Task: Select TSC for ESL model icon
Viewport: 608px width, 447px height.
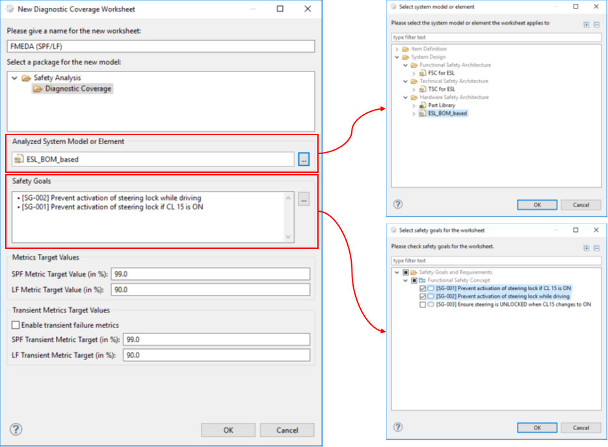Action: click(423, 89)
